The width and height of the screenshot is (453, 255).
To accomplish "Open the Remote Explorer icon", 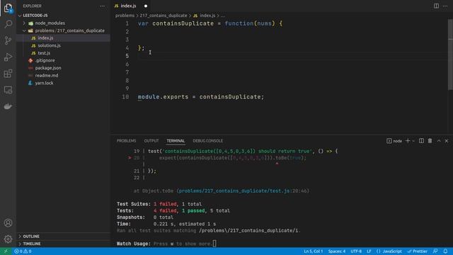I will tap(8, 90).
